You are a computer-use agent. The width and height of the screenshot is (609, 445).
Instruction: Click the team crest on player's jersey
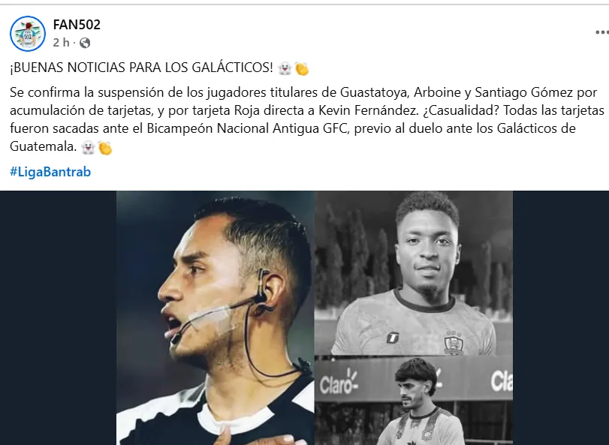pos(454,343)
